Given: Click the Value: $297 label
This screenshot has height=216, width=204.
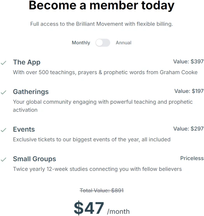Looking at the screenshot, I should [188, 129].
